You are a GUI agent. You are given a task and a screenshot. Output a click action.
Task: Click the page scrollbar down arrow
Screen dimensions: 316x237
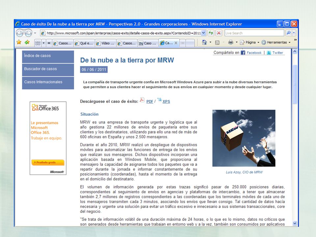[x=295, y=223]
